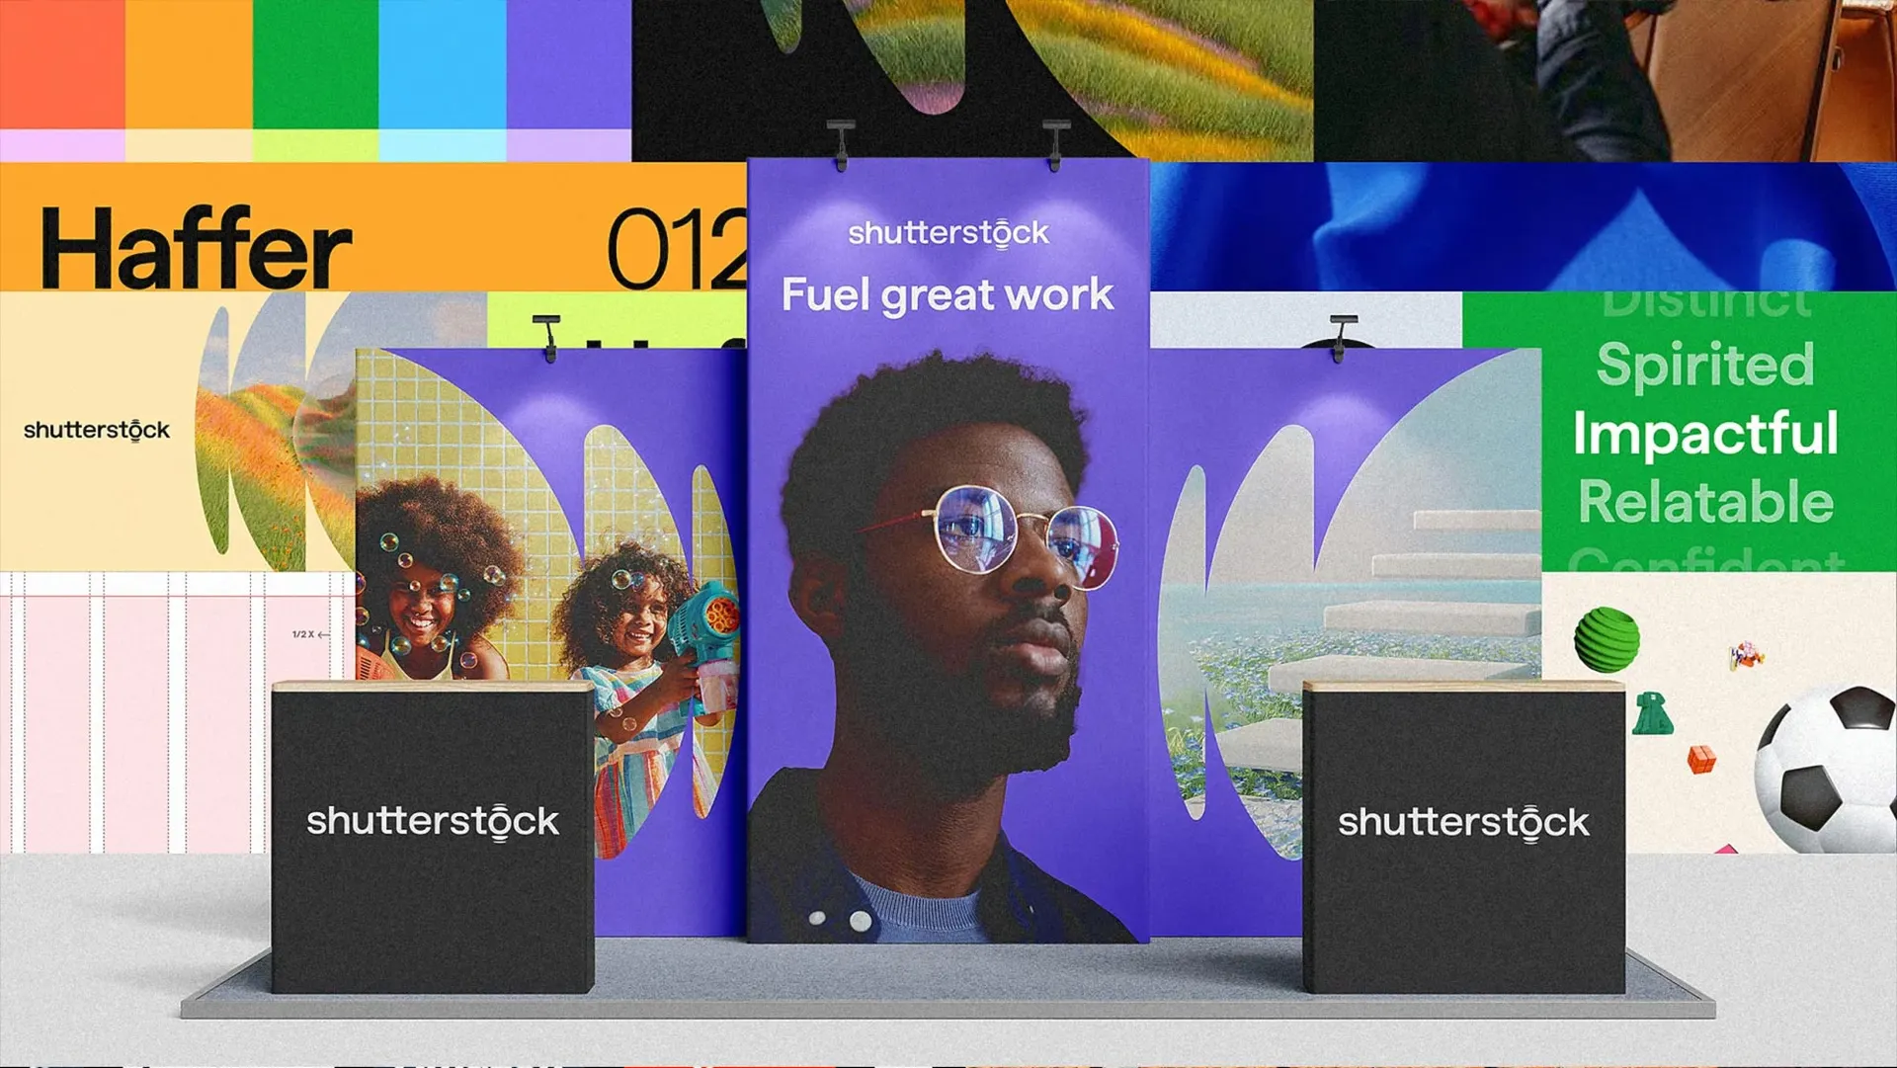
Task: Click the red-orange color swatch
Action: click(x=62, y=64)
